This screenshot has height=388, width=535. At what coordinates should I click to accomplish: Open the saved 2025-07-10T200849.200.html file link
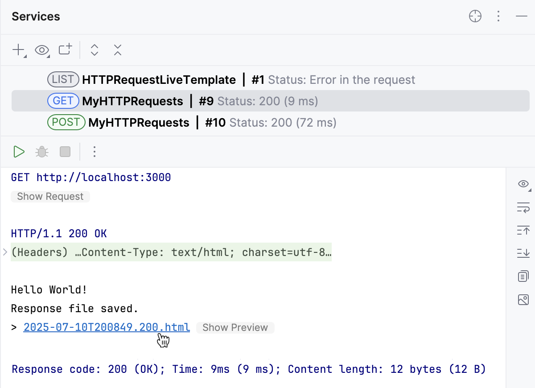(x=106, y=327)
